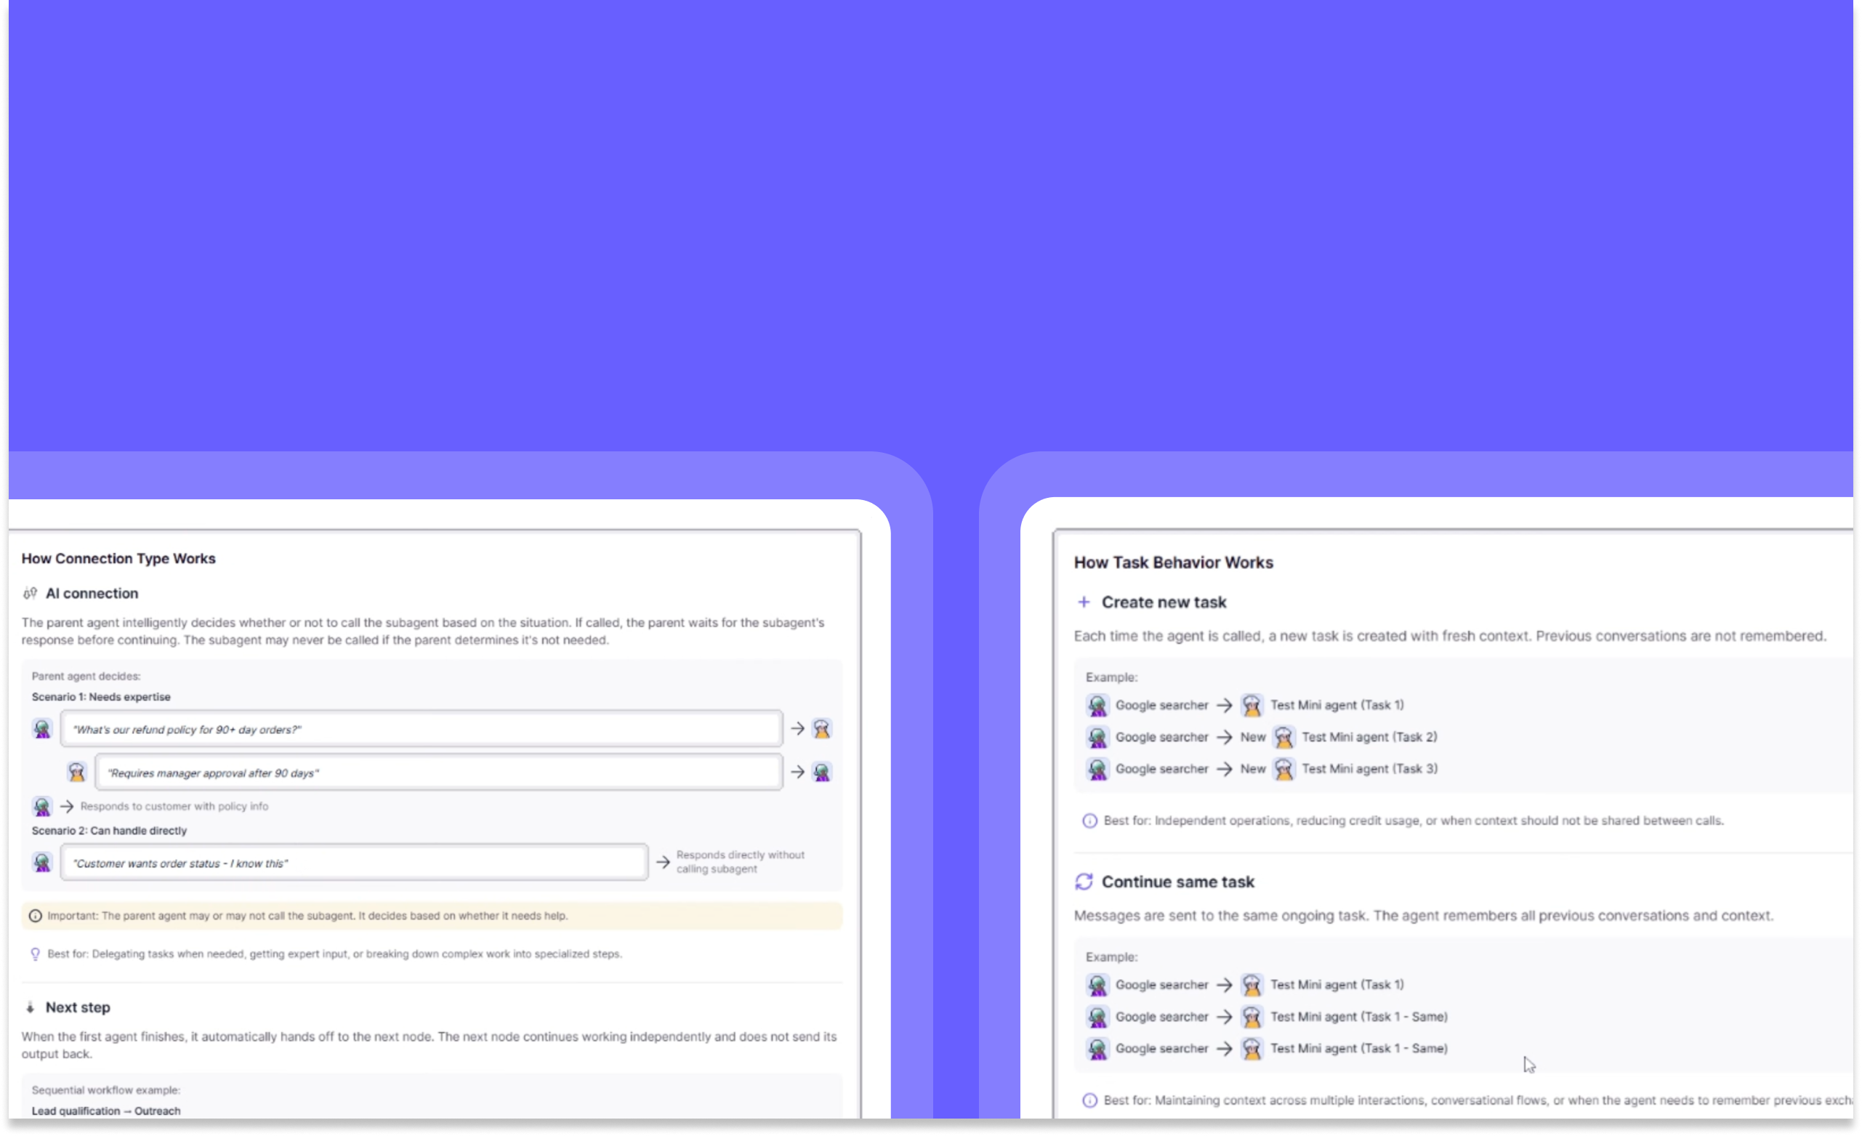Click the Test Mini agent avatar for Task 3

[x=1283, y=768]
